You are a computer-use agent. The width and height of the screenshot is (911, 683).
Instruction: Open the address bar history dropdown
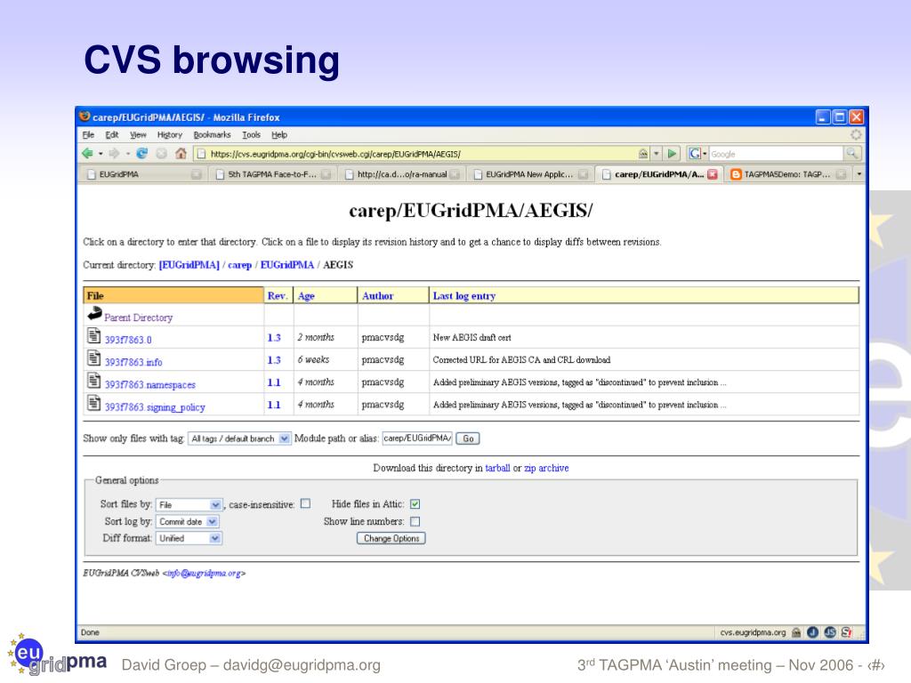[657, 154]
